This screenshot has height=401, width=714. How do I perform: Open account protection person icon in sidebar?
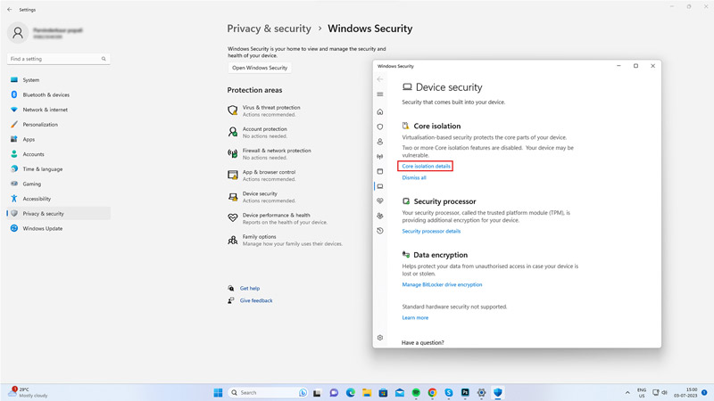coord(380,142)
